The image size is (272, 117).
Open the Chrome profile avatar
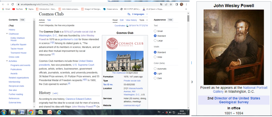click(182, 4)
